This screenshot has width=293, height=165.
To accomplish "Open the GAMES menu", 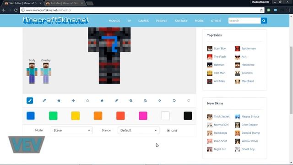I will (x=143, y=21).
